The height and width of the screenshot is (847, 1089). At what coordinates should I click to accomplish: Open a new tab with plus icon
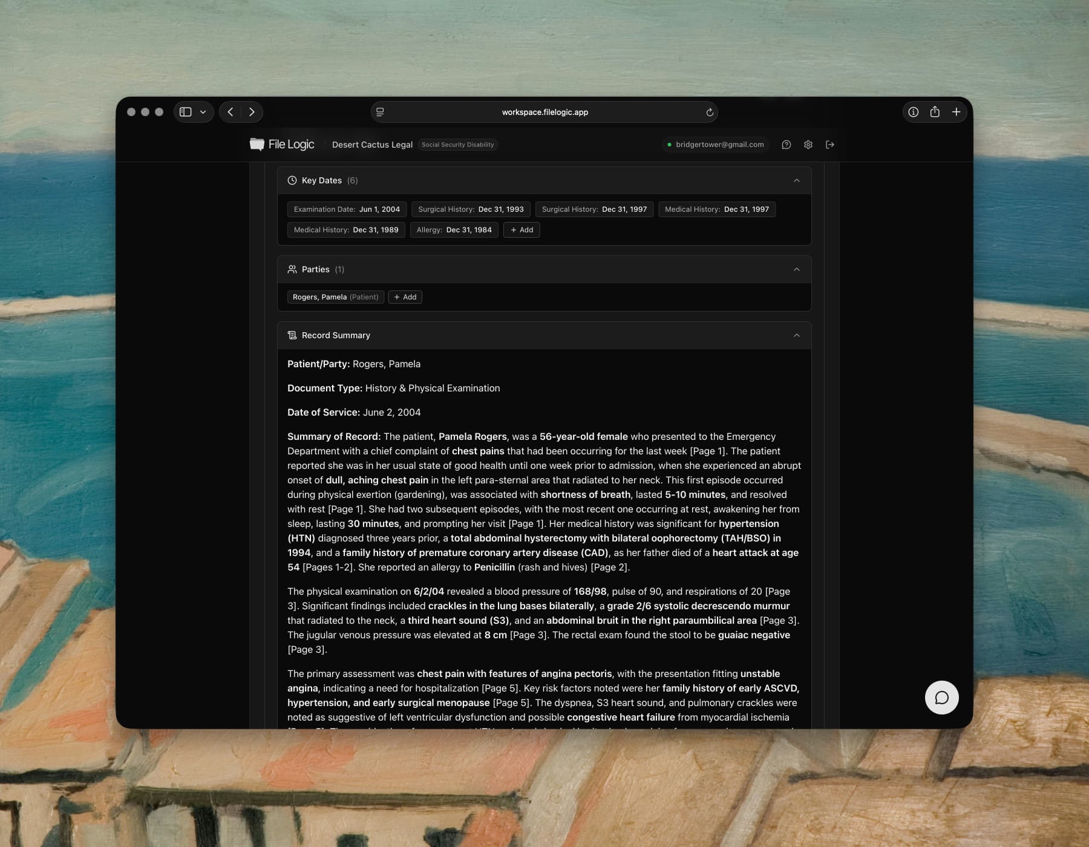956,112
